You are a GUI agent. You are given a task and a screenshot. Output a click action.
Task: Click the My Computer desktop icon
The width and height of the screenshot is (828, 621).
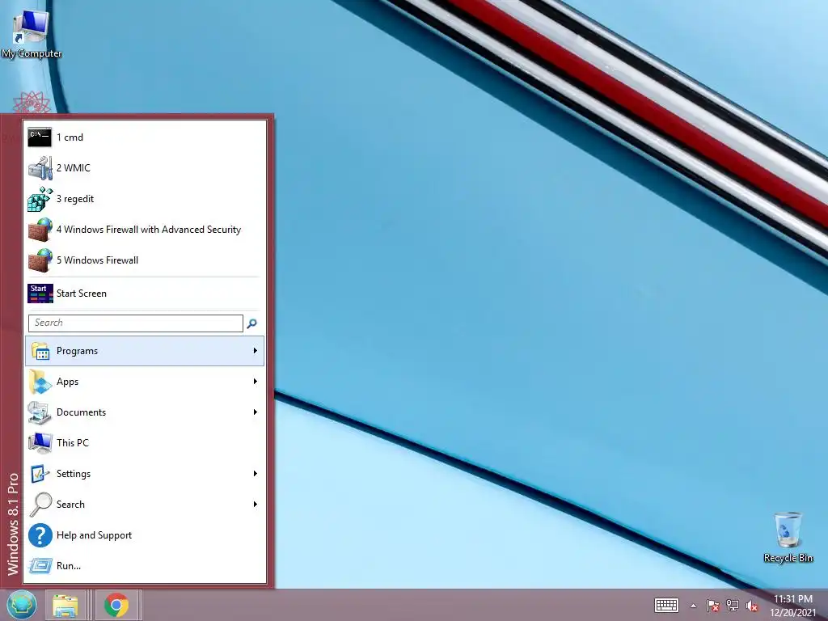pos(32,27)
